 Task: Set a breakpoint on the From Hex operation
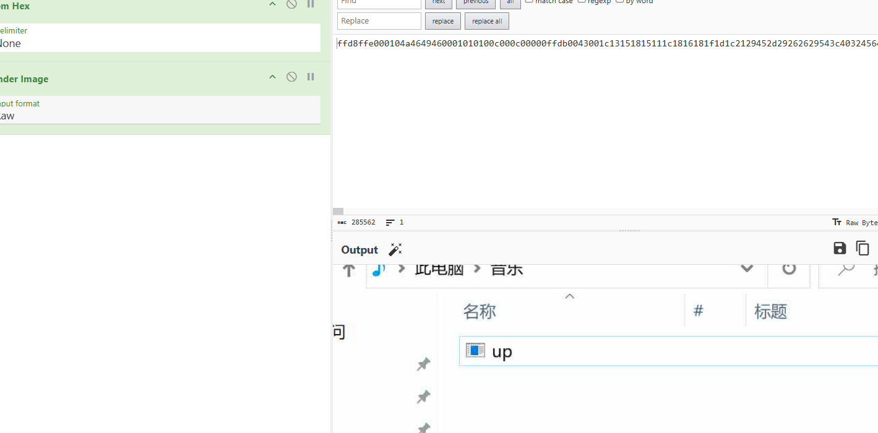coord(310,4)
